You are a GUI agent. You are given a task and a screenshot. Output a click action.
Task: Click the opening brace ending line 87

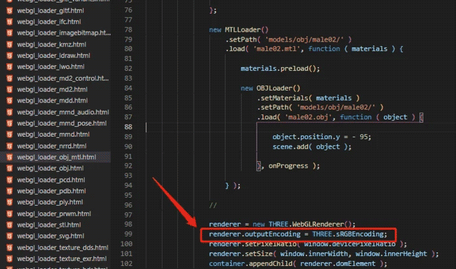click(421, 117)
